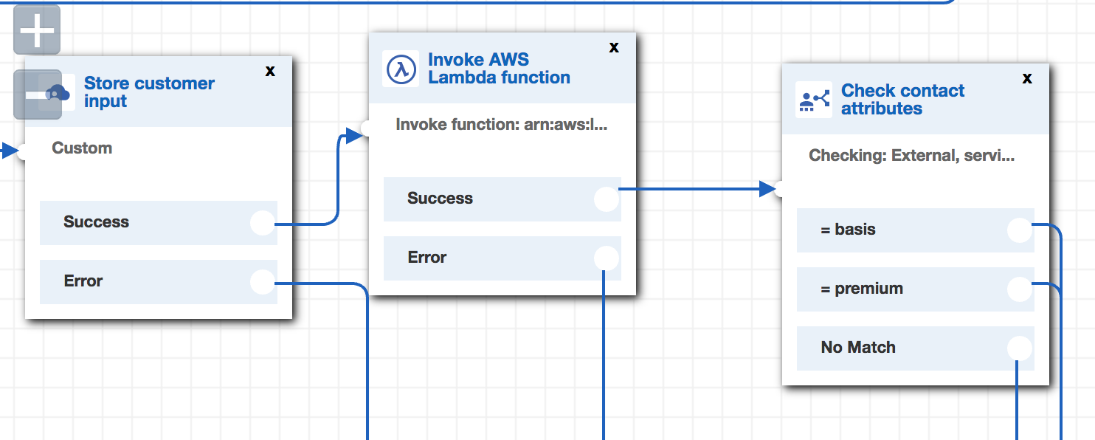
Task: Click the 'Checking: External, servi...' text
Action: [x=912, y=156]
